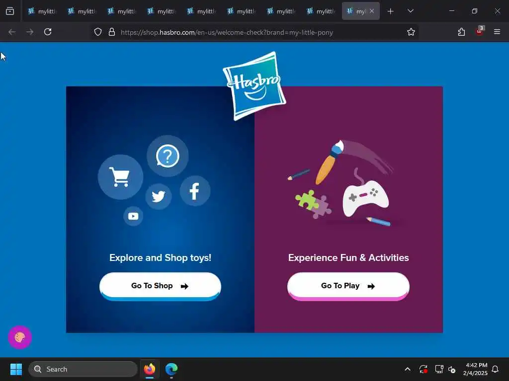
Task: Click the sync update tray icon
Action: [424, 369]
